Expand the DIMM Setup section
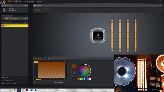 (15, 16)
